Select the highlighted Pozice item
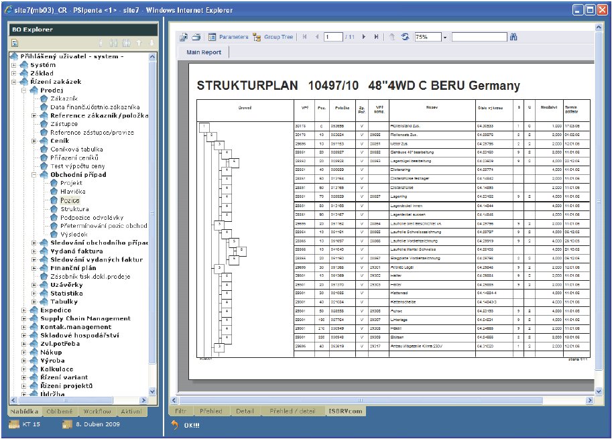612x439 pixels. (70, 200)
